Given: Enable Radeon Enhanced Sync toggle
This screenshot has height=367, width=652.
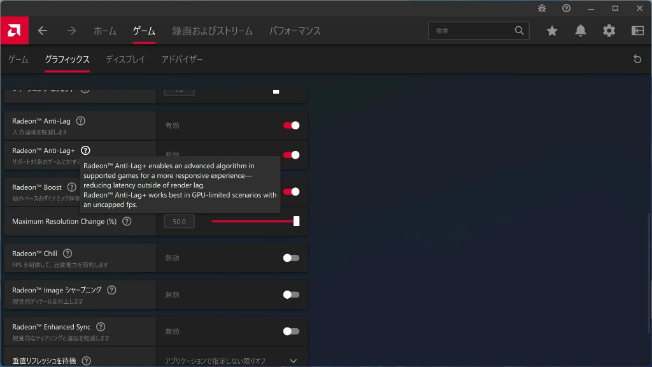Looking at the screenshot, I should 291,331.
